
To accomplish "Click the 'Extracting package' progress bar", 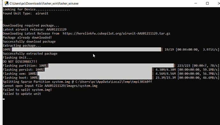I will tap(86, 49).
